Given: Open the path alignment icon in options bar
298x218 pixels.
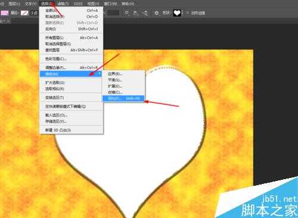Looking at the screenshot, I should click(x=136, y=13).
